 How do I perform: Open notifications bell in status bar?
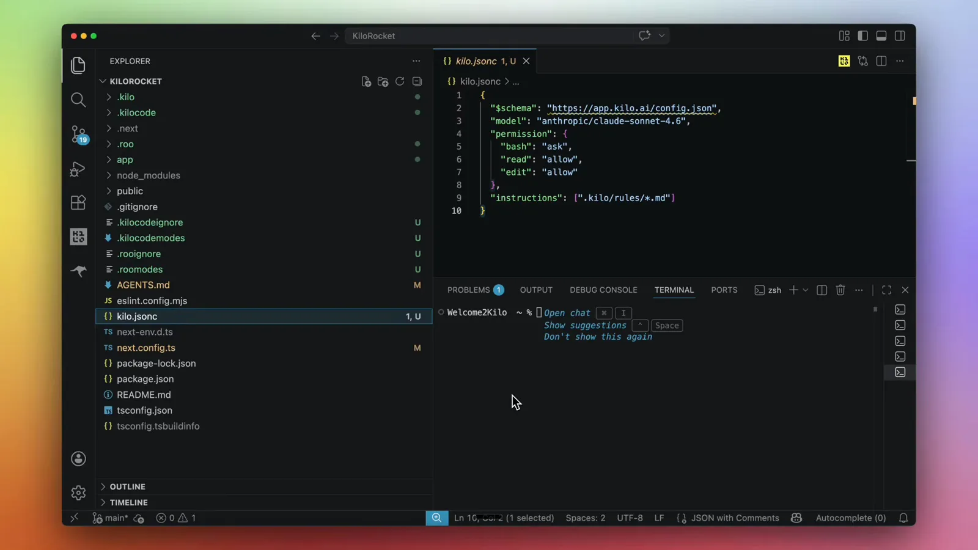click(903, 518)
